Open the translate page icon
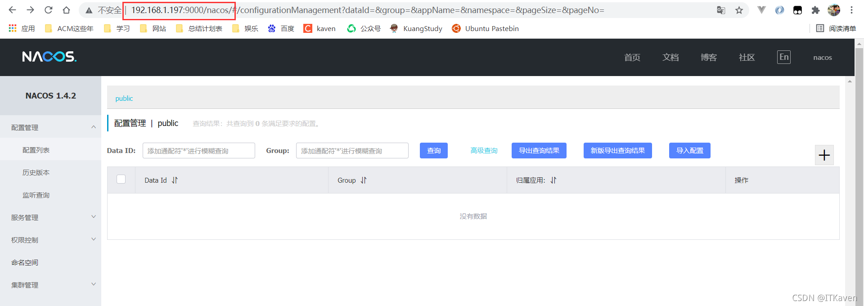864x306 pixels. click(721, 10)
